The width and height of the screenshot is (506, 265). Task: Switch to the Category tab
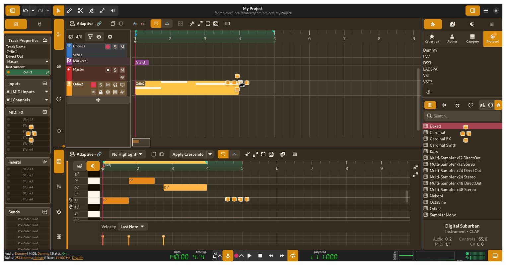(472, 38)
